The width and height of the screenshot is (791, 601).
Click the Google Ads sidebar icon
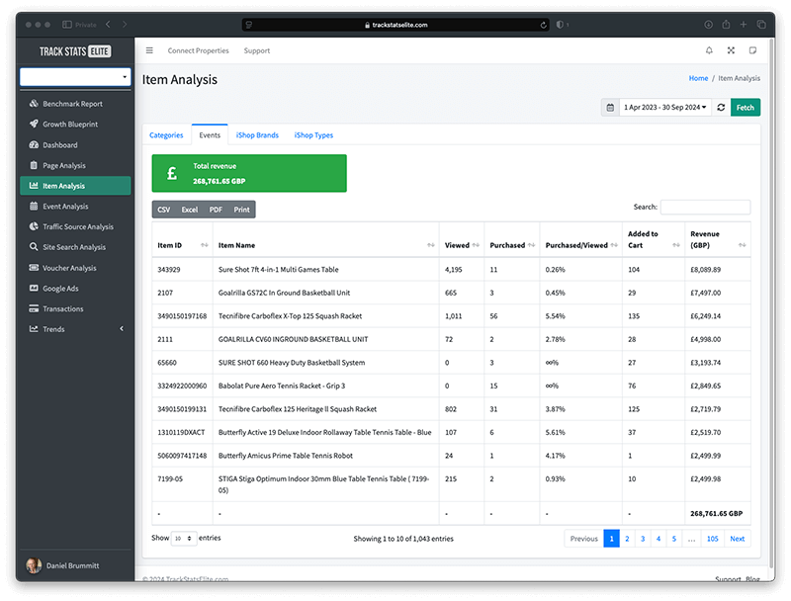[34, 289]
